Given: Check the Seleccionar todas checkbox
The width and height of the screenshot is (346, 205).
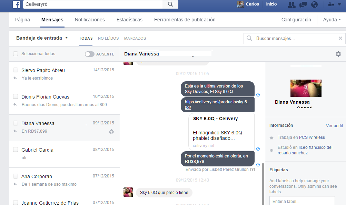Looking at the screenshot, I should [x=16, y=54].
